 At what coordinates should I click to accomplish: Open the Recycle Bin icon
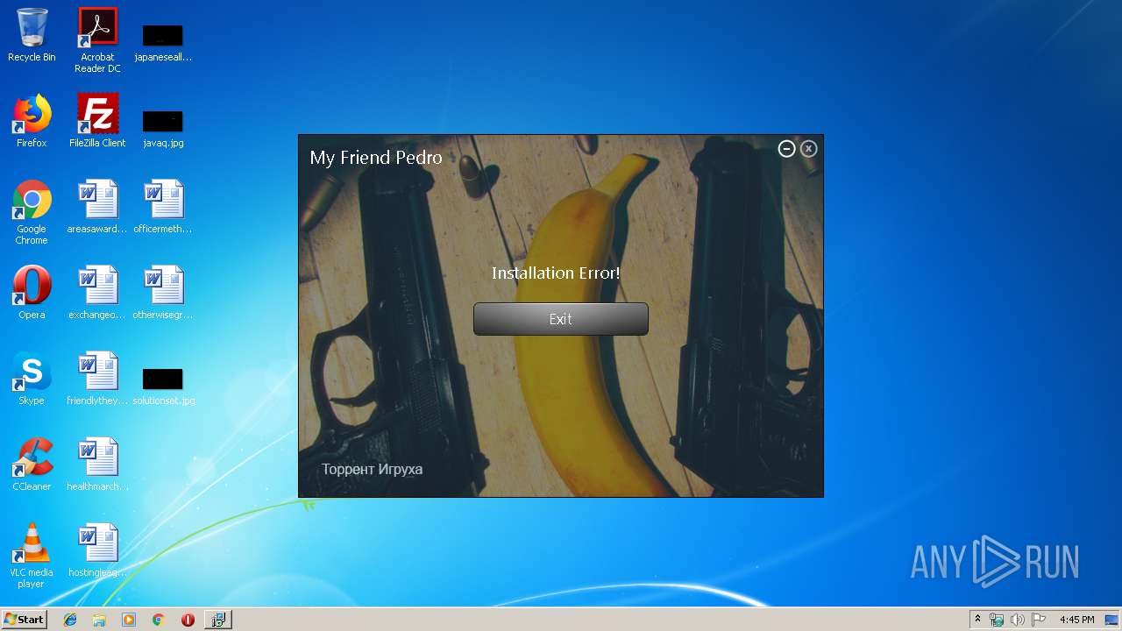32,35
